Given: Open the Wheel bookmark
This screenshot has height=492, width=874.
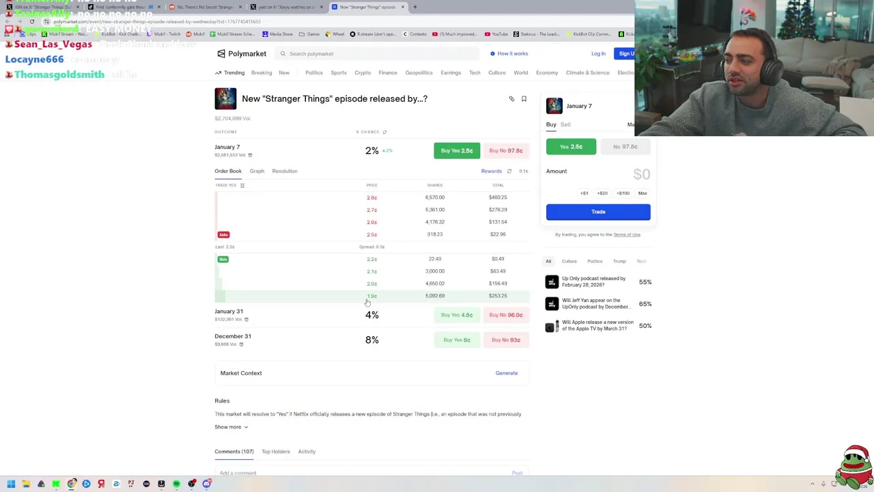Looking at the screenshot, I should click(335, 33).
